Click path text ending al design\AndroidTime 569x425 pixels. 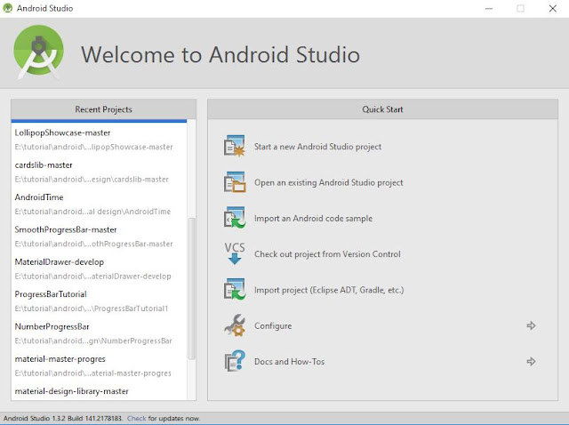coord(92,212)
